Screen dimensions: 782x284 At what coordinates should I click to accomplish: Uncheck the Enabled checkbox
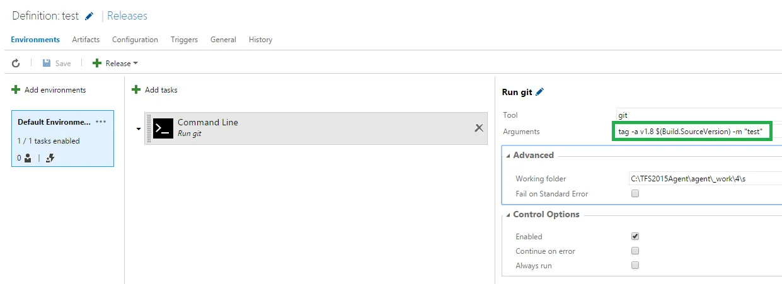pos(635,237)
